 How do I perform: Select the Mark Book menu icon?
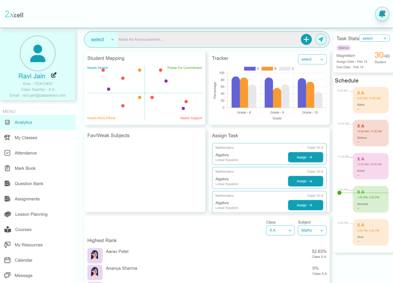pyautogui.click(x=7, y=168)
